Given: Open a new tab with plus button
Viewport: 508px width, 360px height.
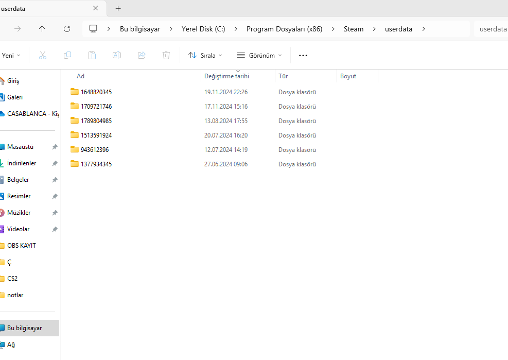Looking at the screenshot, I should coord(118,8).
